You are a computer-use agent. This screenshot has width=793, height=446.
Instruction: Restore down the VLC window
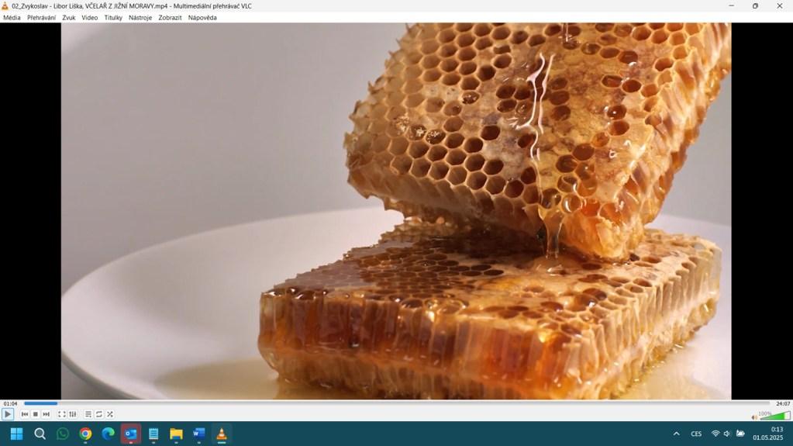pos(755,6)
